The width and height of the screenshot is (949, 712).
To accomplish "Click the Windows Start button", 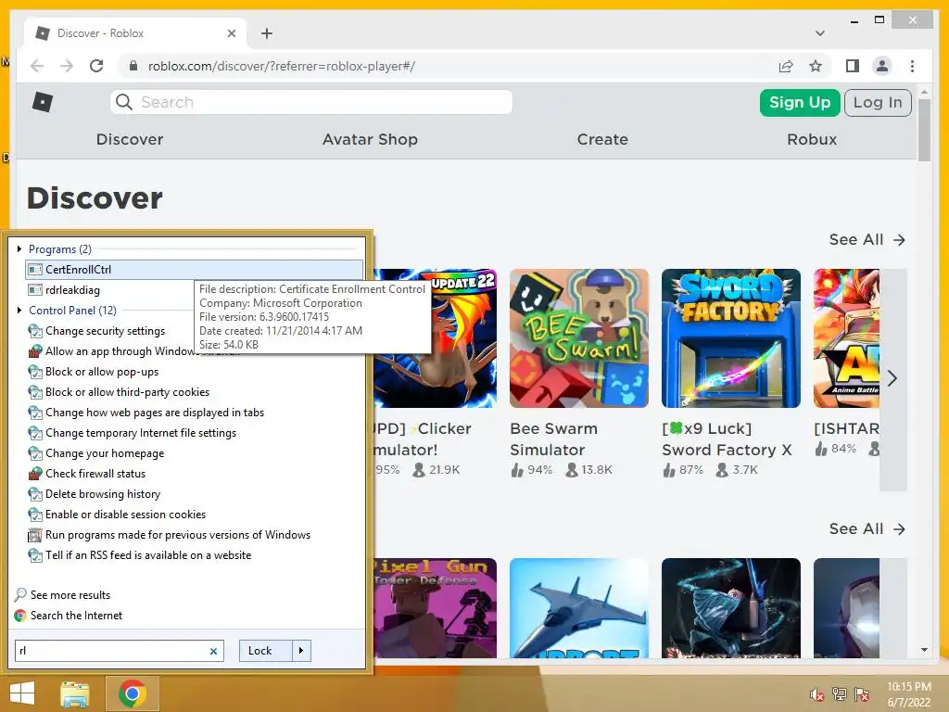I will click(x=22, y=693).
